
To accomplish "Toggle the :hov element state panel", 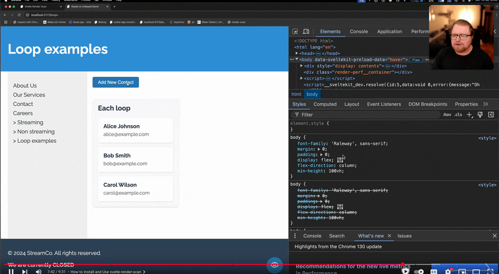I will tap(447, 114).
